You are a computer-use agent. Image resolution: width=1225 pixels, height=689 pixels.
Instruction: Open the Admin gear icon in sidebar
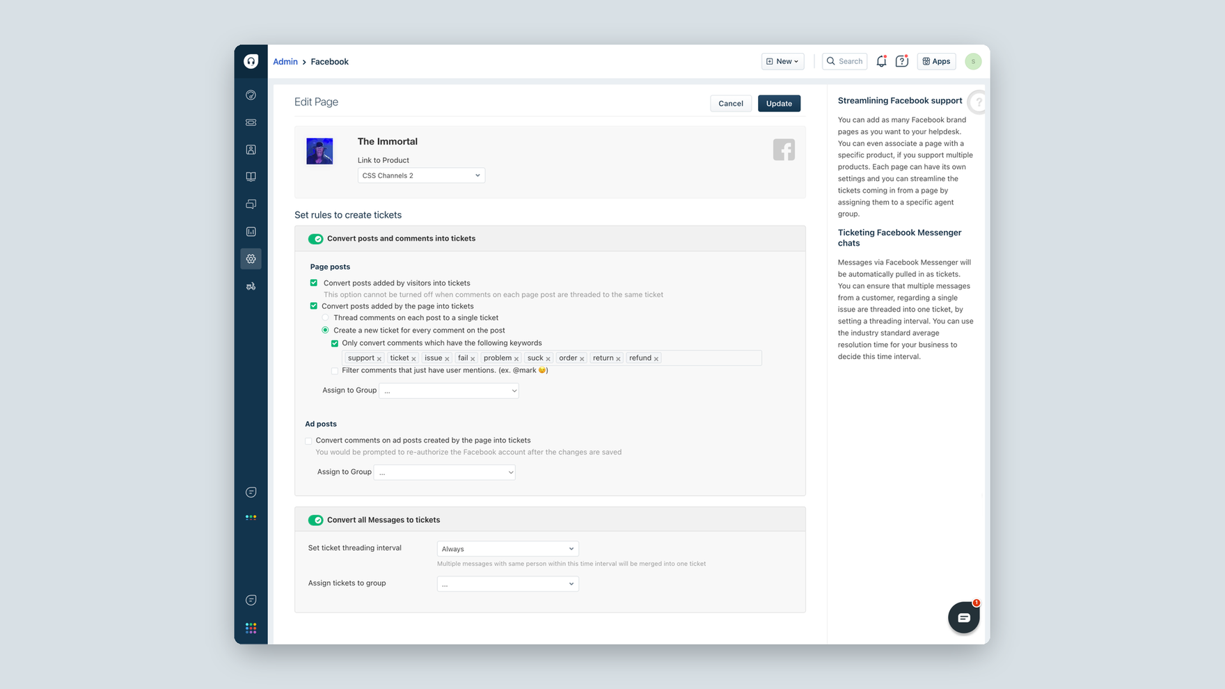click(251, 259)
